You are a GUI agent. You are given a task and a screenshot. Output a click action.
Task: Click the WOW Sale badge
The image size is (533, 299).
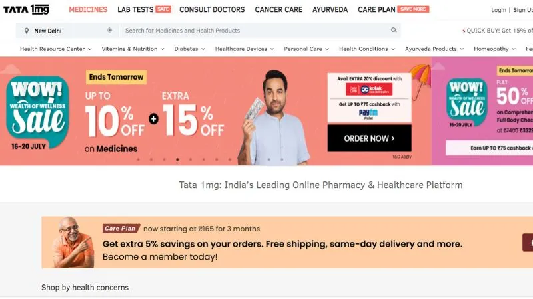[37, 112]
